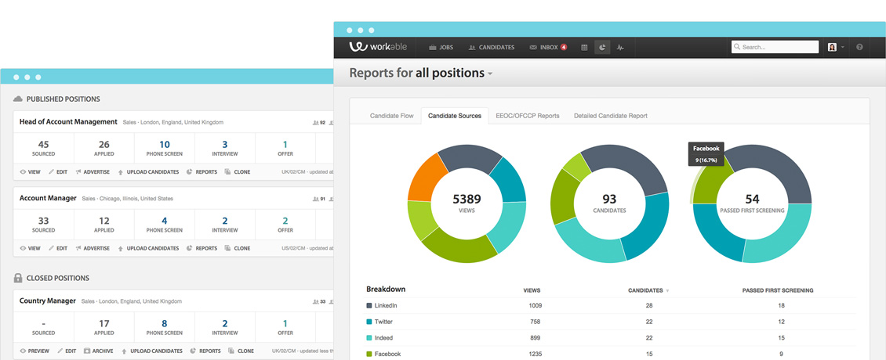
Task: Switch to the Candidate Flow tab
Action: click(x=391, y=116)
